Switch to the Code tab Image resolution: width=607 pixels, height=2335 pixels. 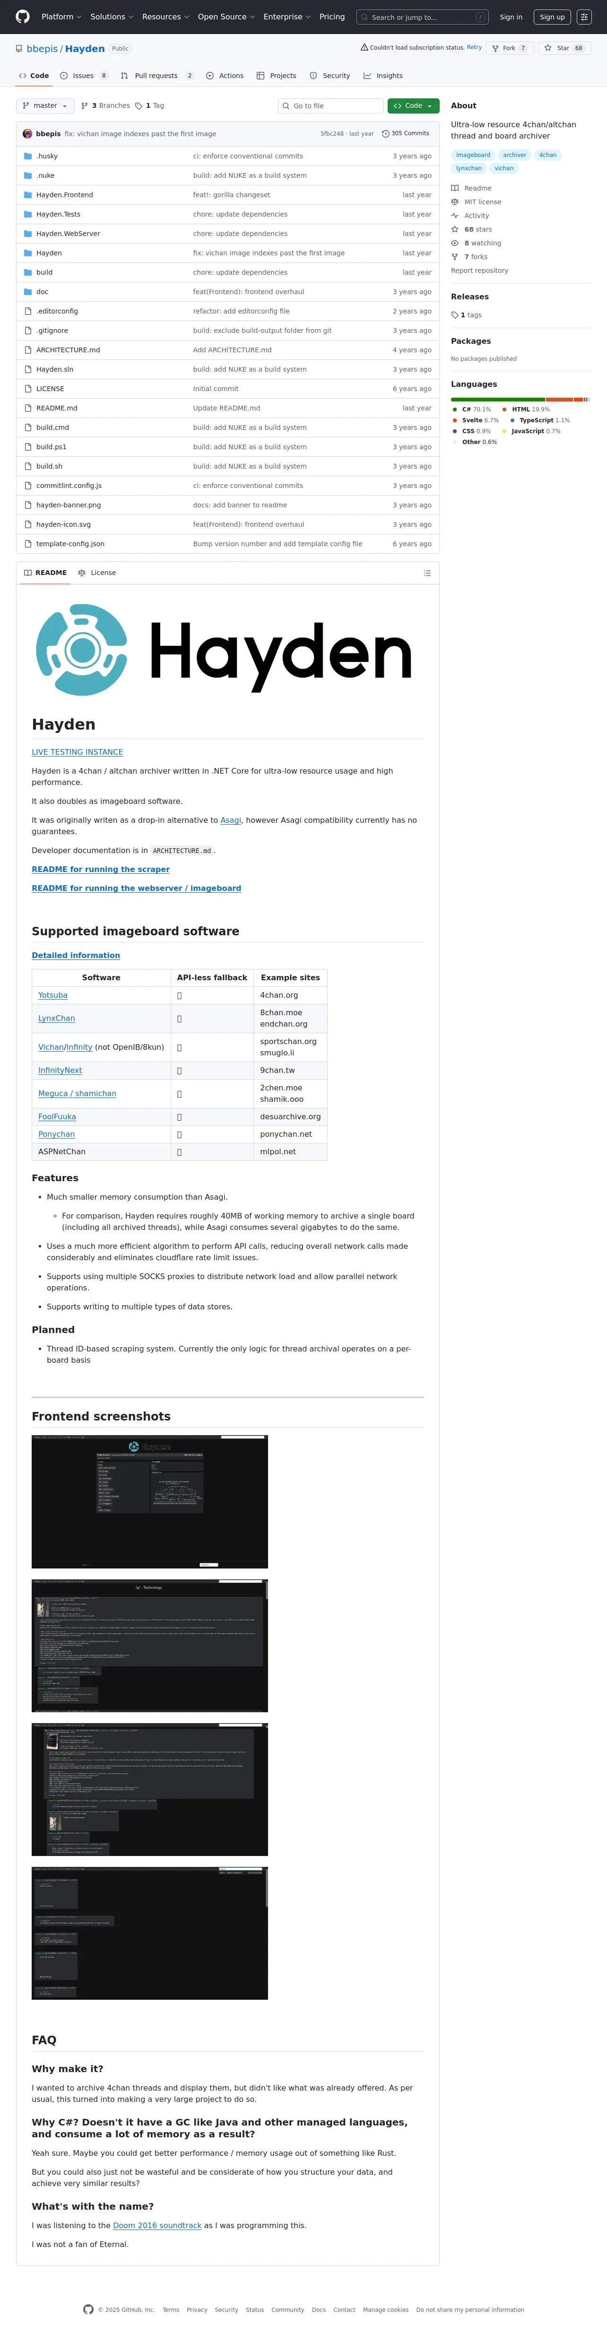(35, 76)
